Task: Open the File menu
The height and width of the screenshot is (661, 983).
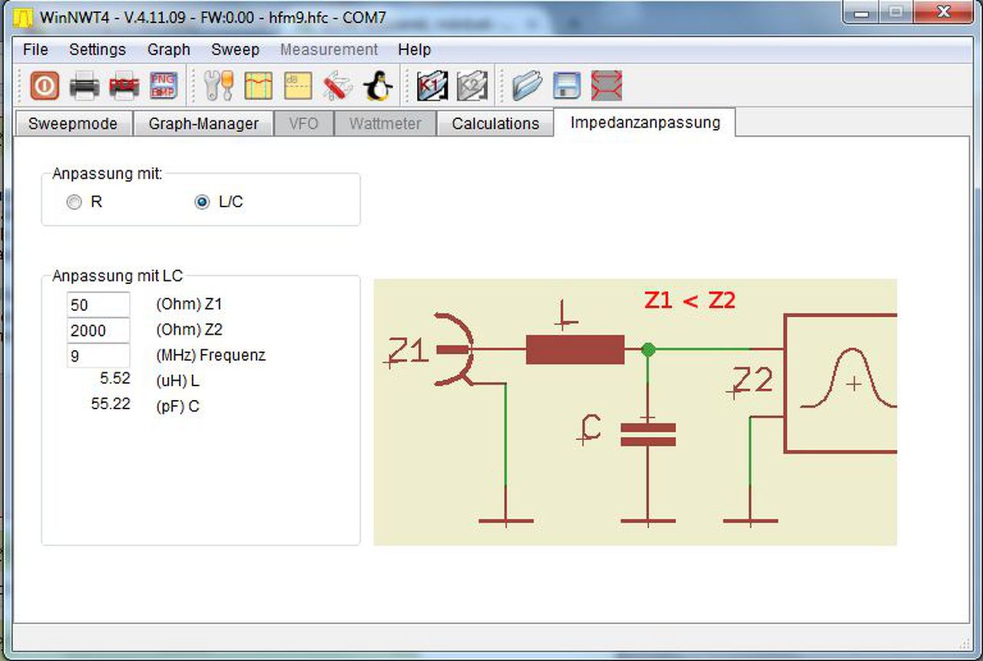Action: [35, 50]
